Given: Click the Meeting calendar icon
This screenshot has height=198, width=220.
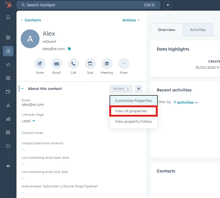Looking at the screenshot, I should point(107,64).
